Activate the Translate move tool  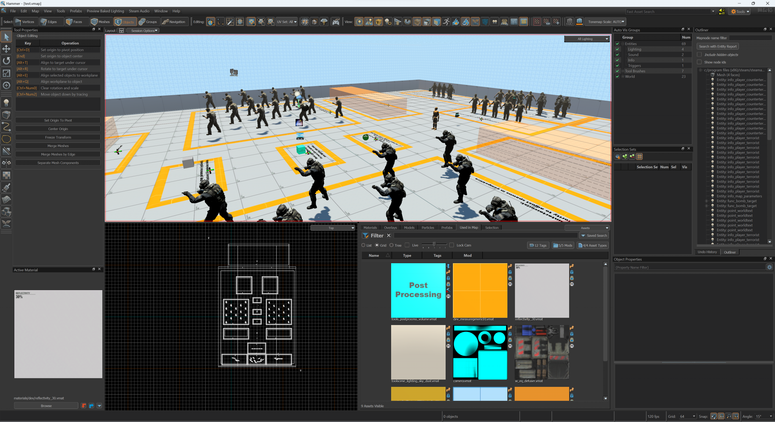(6, 49)
